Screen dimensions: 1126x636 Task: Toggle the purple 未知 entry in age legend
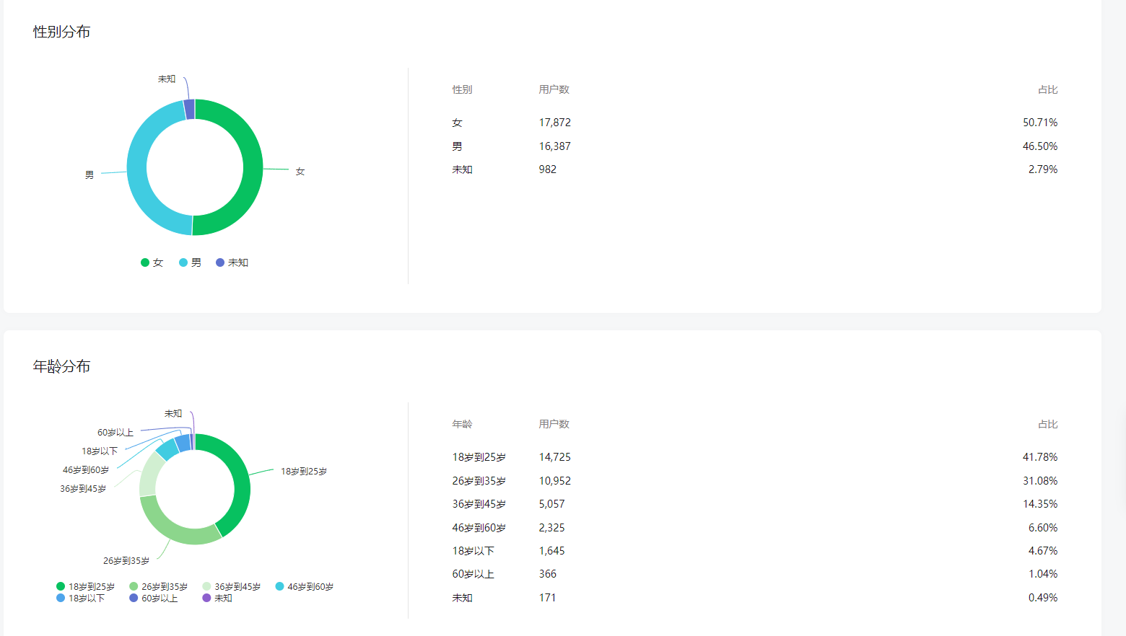217,599
